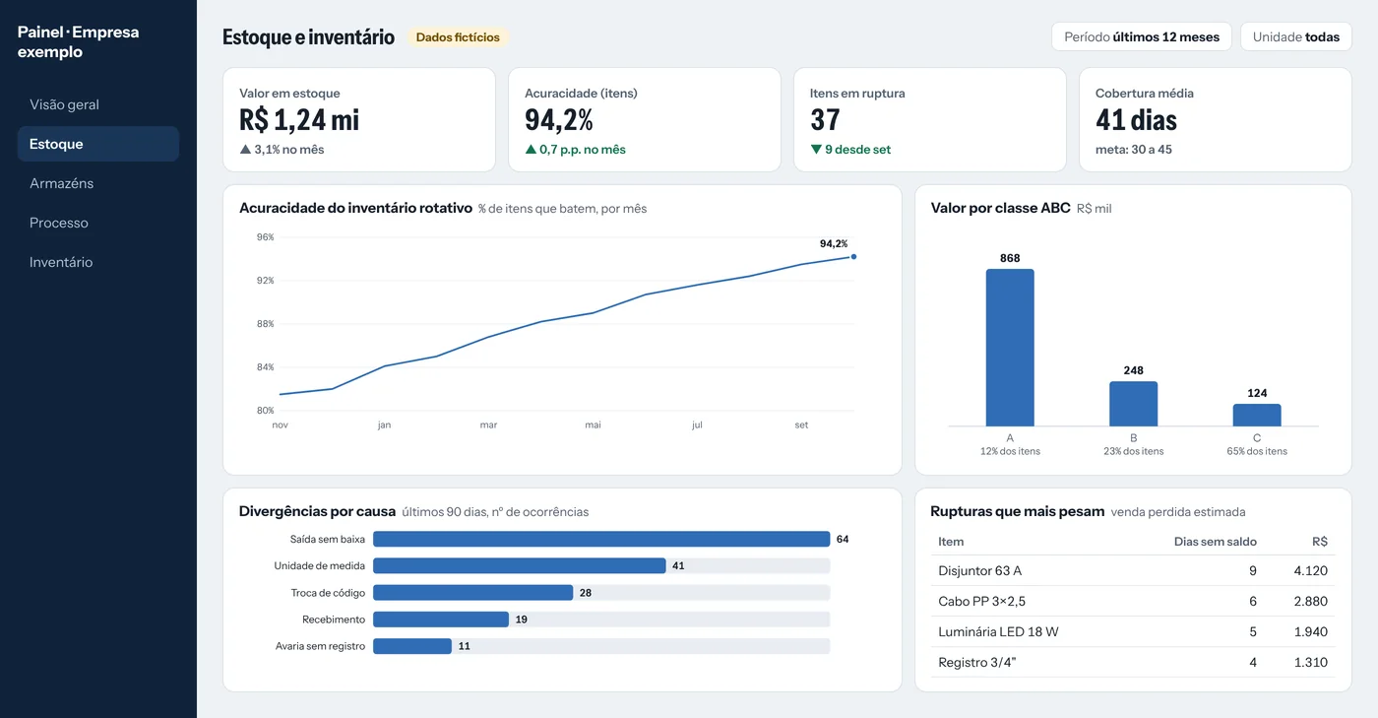
Task: Click the Dados fictícios badge
Action: pos(458,37)
